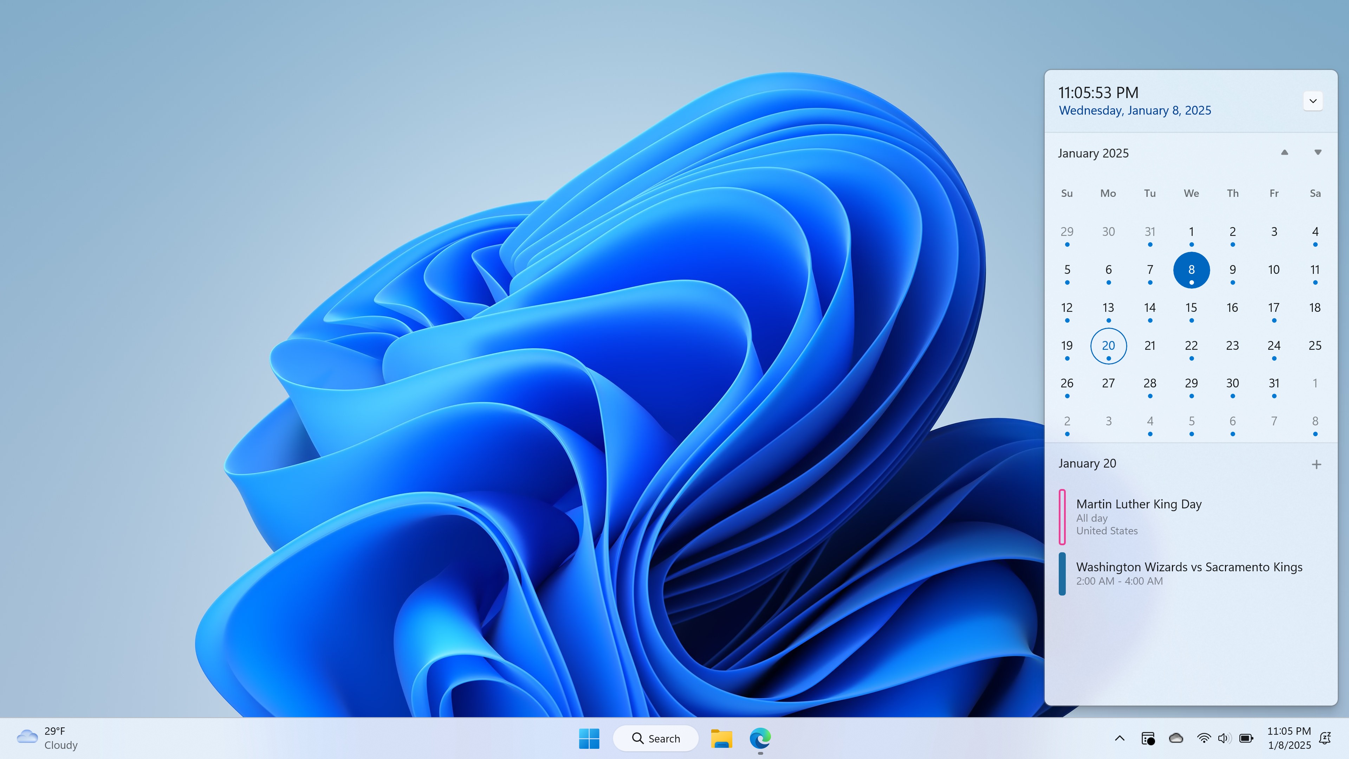This screenshot has width=1349, height=759.
Task: Select January 26 in the calendar
Action: pyautogui.click(x=1067, y=384)
